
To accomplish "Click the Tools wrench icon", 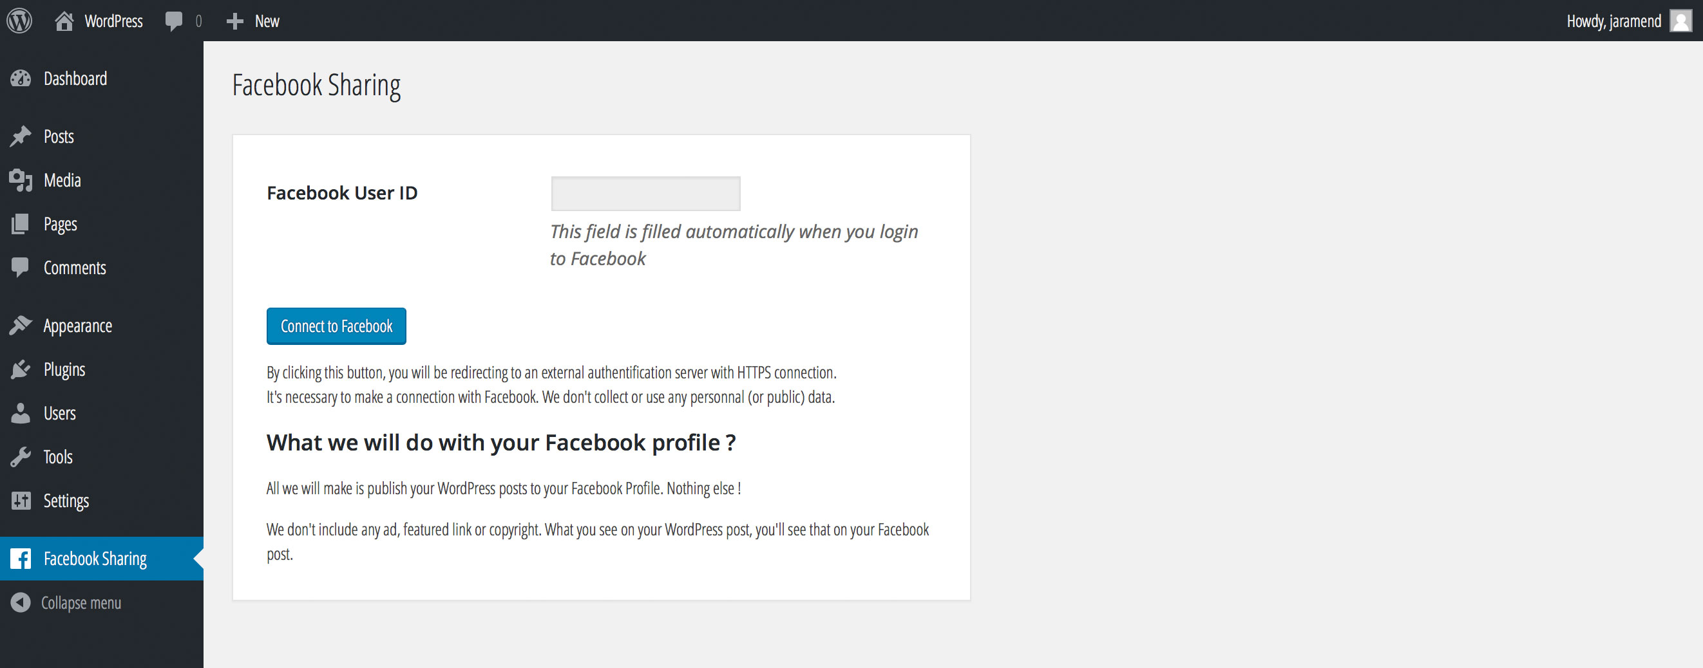I will [x=21, y=456].
